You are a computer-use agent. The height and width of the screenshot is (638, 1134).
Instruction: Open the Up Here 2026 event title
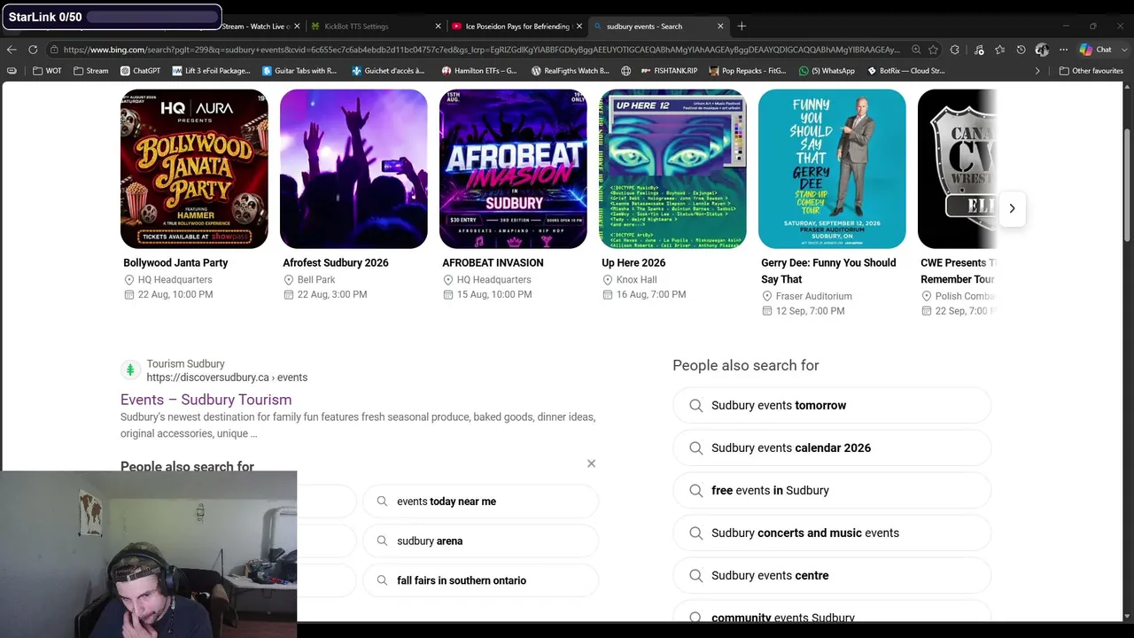point(633,262)
